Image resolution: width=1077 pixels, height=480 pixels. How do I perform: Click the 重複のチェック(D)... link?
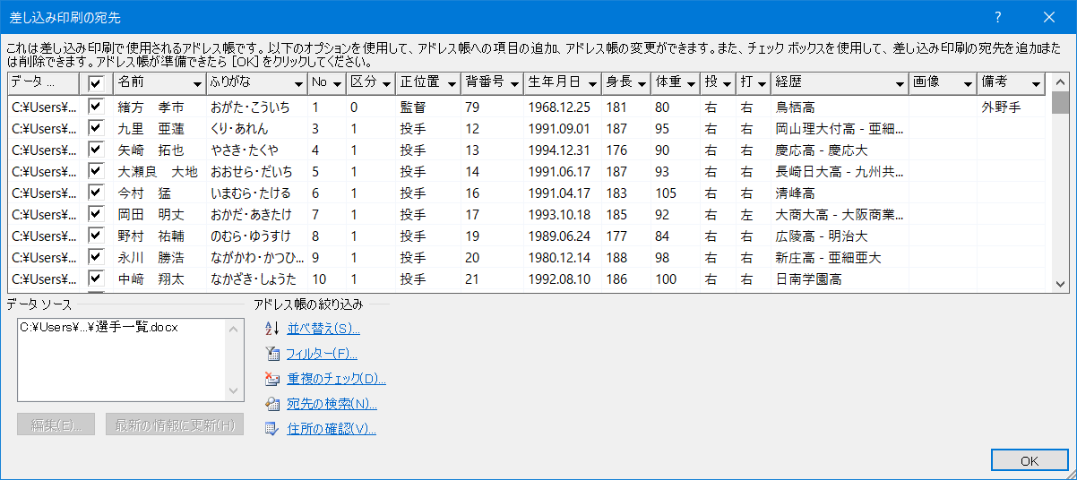[336, 379]
